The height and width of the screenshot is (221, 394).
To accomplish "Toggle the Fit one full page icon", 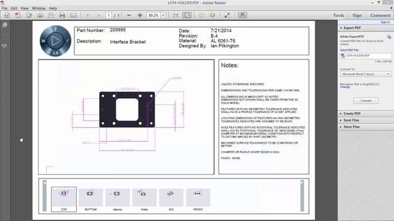I will [x=187, y=15].
